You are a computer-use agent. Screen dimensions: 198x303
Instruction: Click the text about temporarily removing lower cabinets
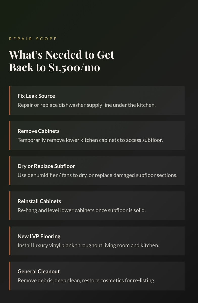[x=90, y=140]
